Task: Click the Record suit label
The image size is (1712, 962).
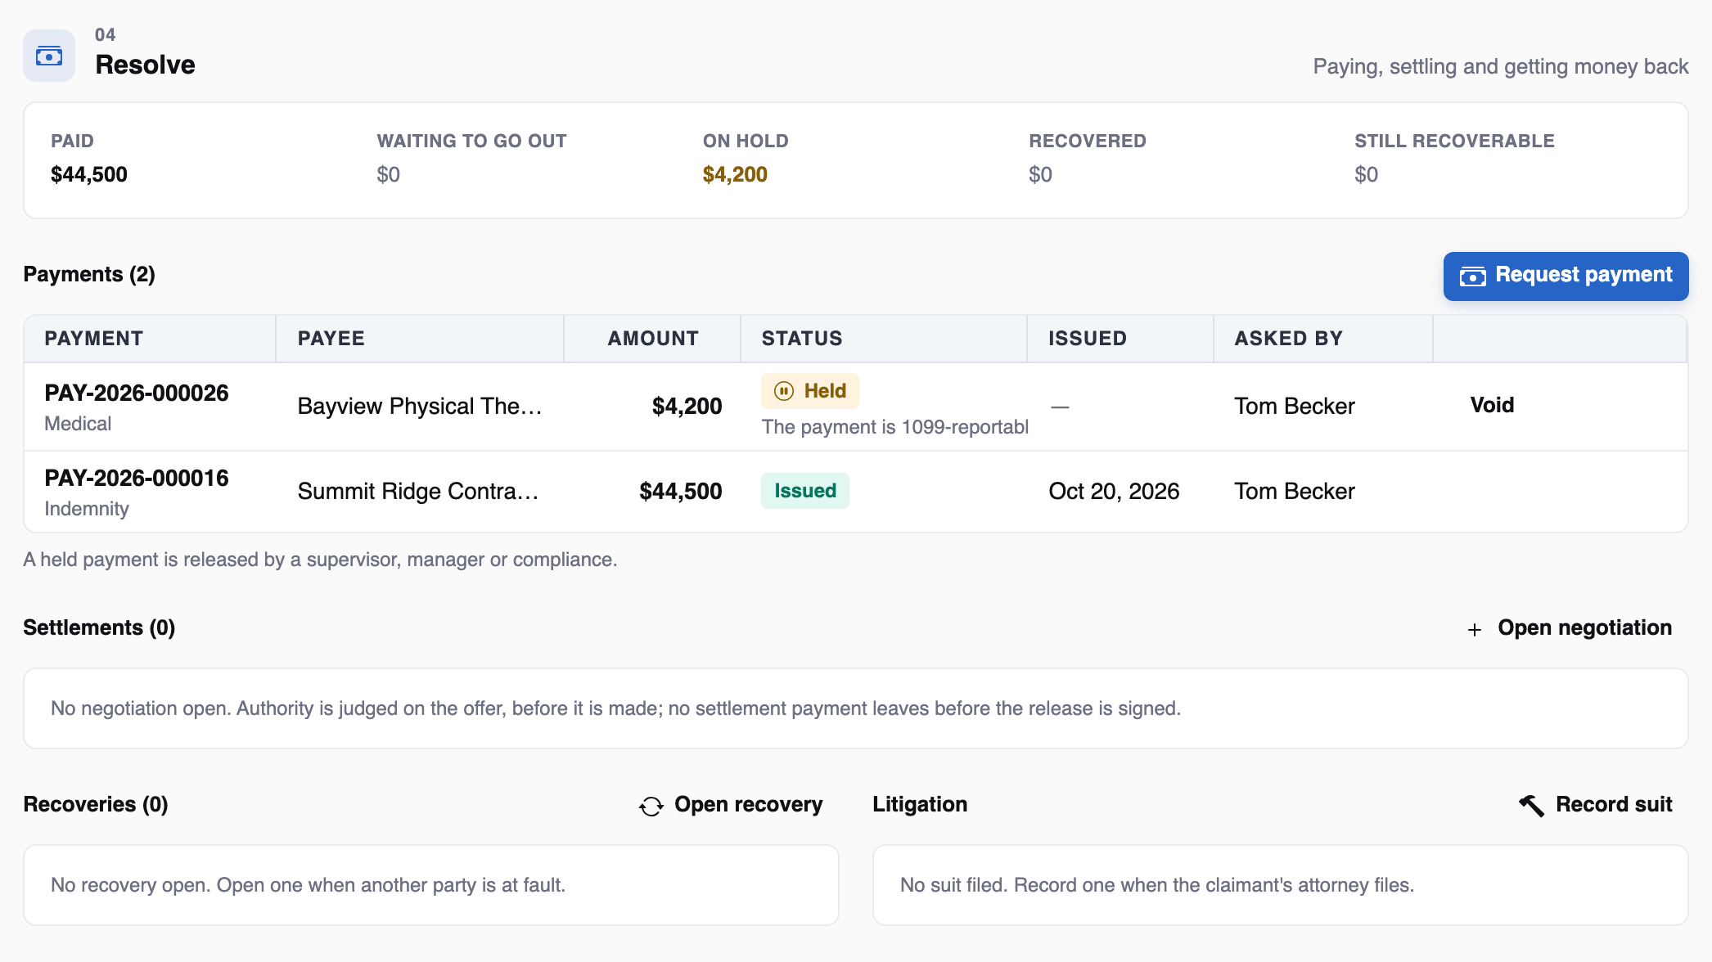Action: click(1614, 804)
